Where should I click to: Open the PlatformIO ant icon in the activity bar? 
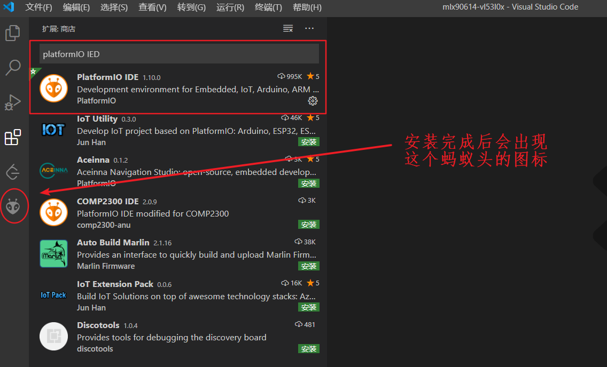coord(13,205)
